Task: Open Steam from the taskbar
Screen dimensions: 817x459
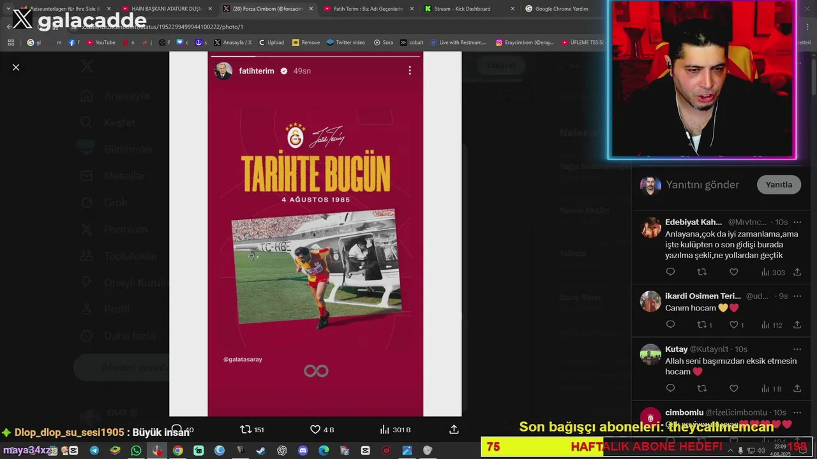Action: (261, 450)
